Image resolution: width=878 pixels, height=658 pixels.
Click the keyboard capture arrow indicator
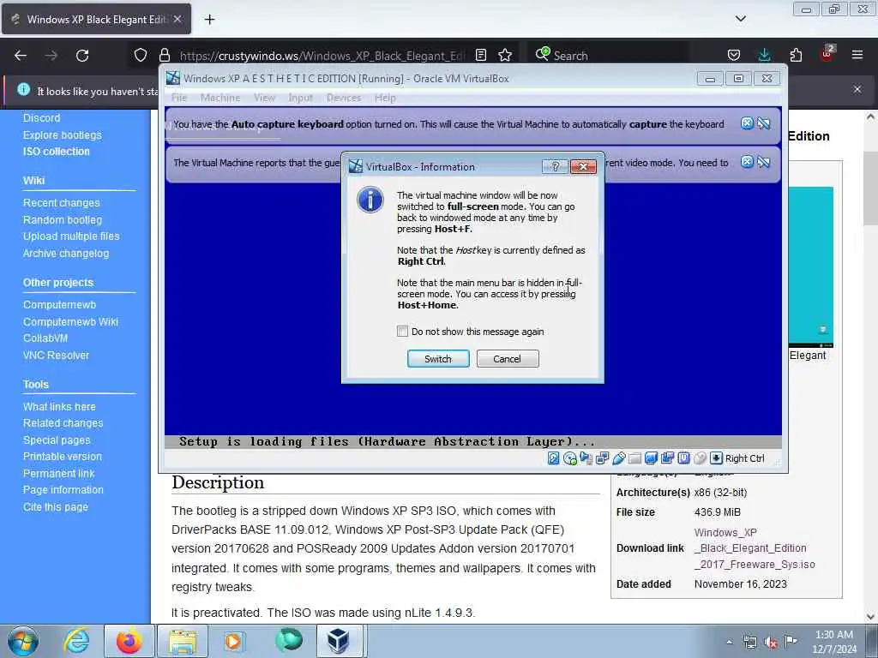(x=716, y=458)
